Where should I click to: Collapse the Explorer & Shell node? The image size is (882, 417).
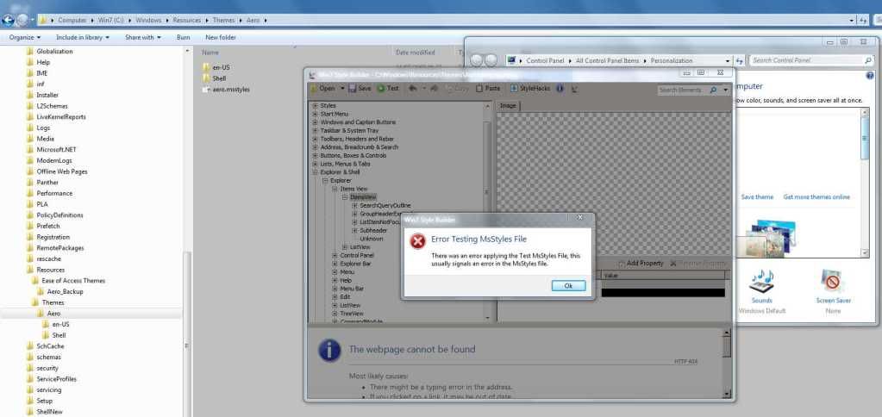click(315, 172)
